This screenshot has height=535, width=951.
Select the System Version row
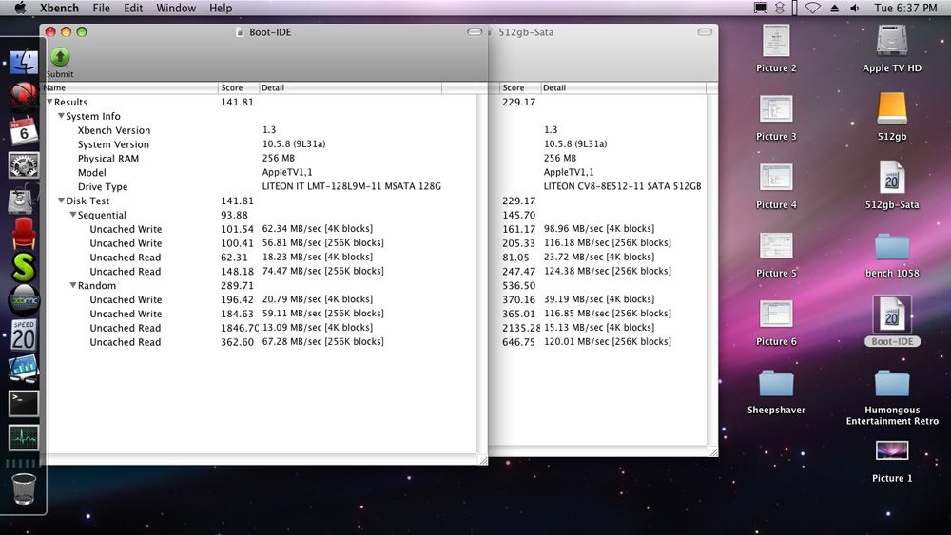262,144
